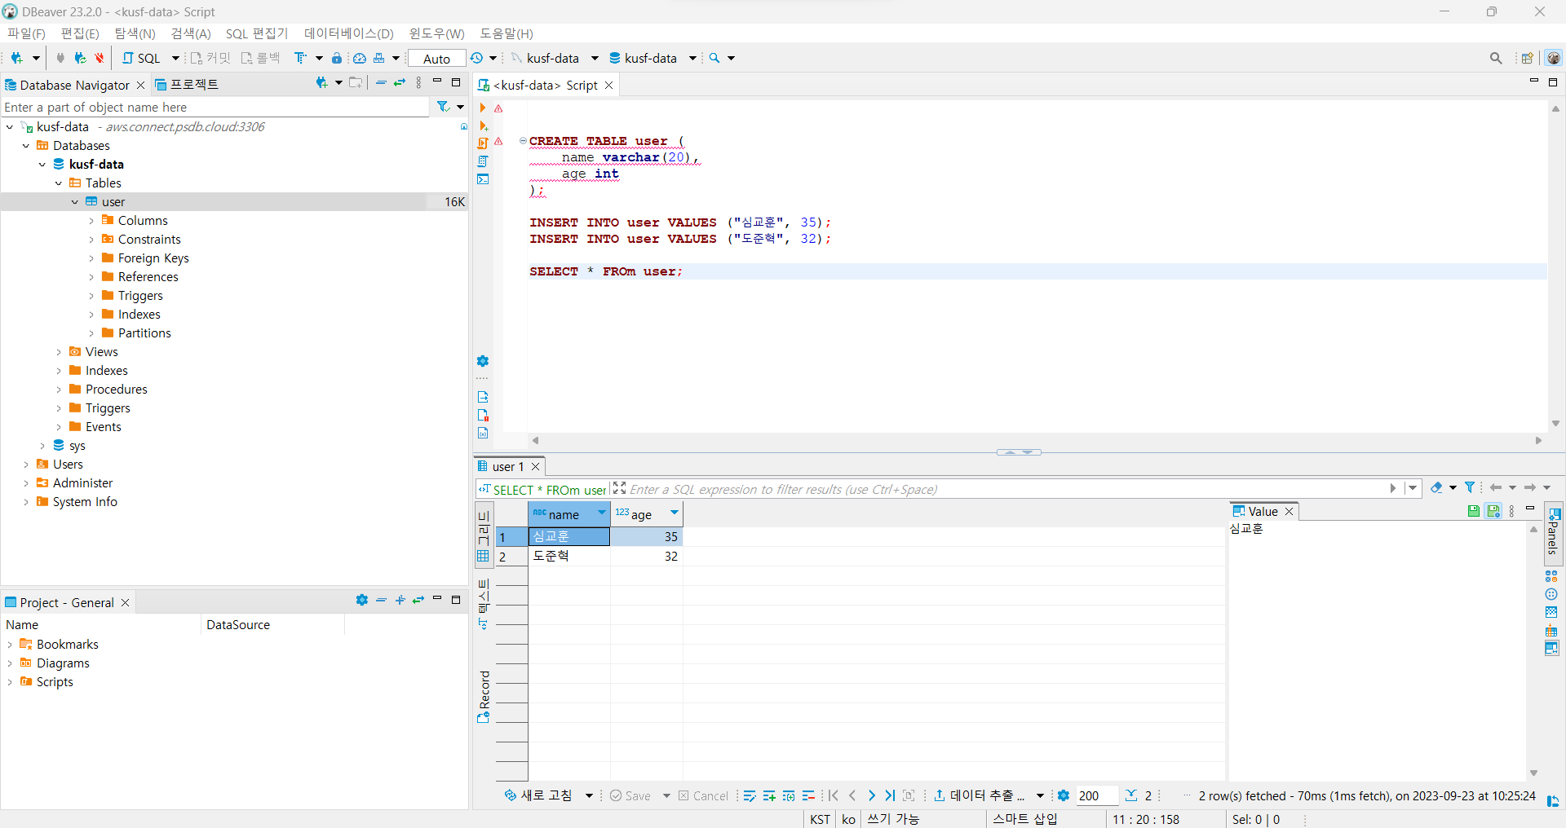Run the SQL script using Execute icon
This screenshot has height=828, width=1566.
(x=483, y=108)
